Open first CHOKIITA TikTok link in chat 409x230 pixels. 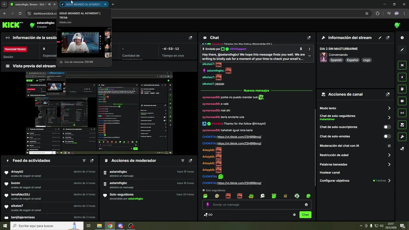point(239,137)
